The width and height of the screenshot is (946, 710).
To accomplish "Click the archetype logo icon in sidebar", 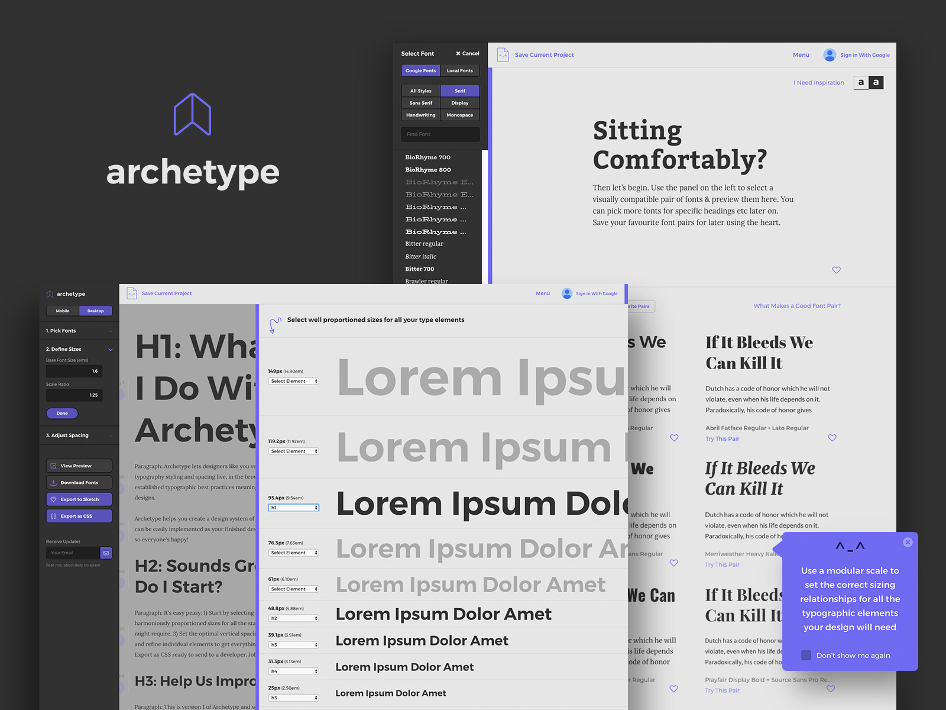I will (50, 293).
